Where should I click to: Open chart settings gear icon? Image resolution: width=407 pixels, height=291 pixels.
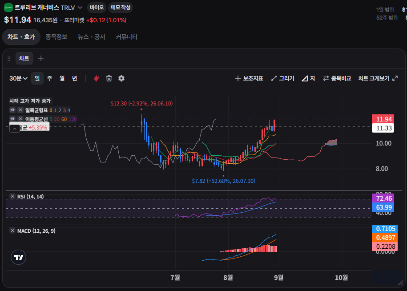(121, 78)
